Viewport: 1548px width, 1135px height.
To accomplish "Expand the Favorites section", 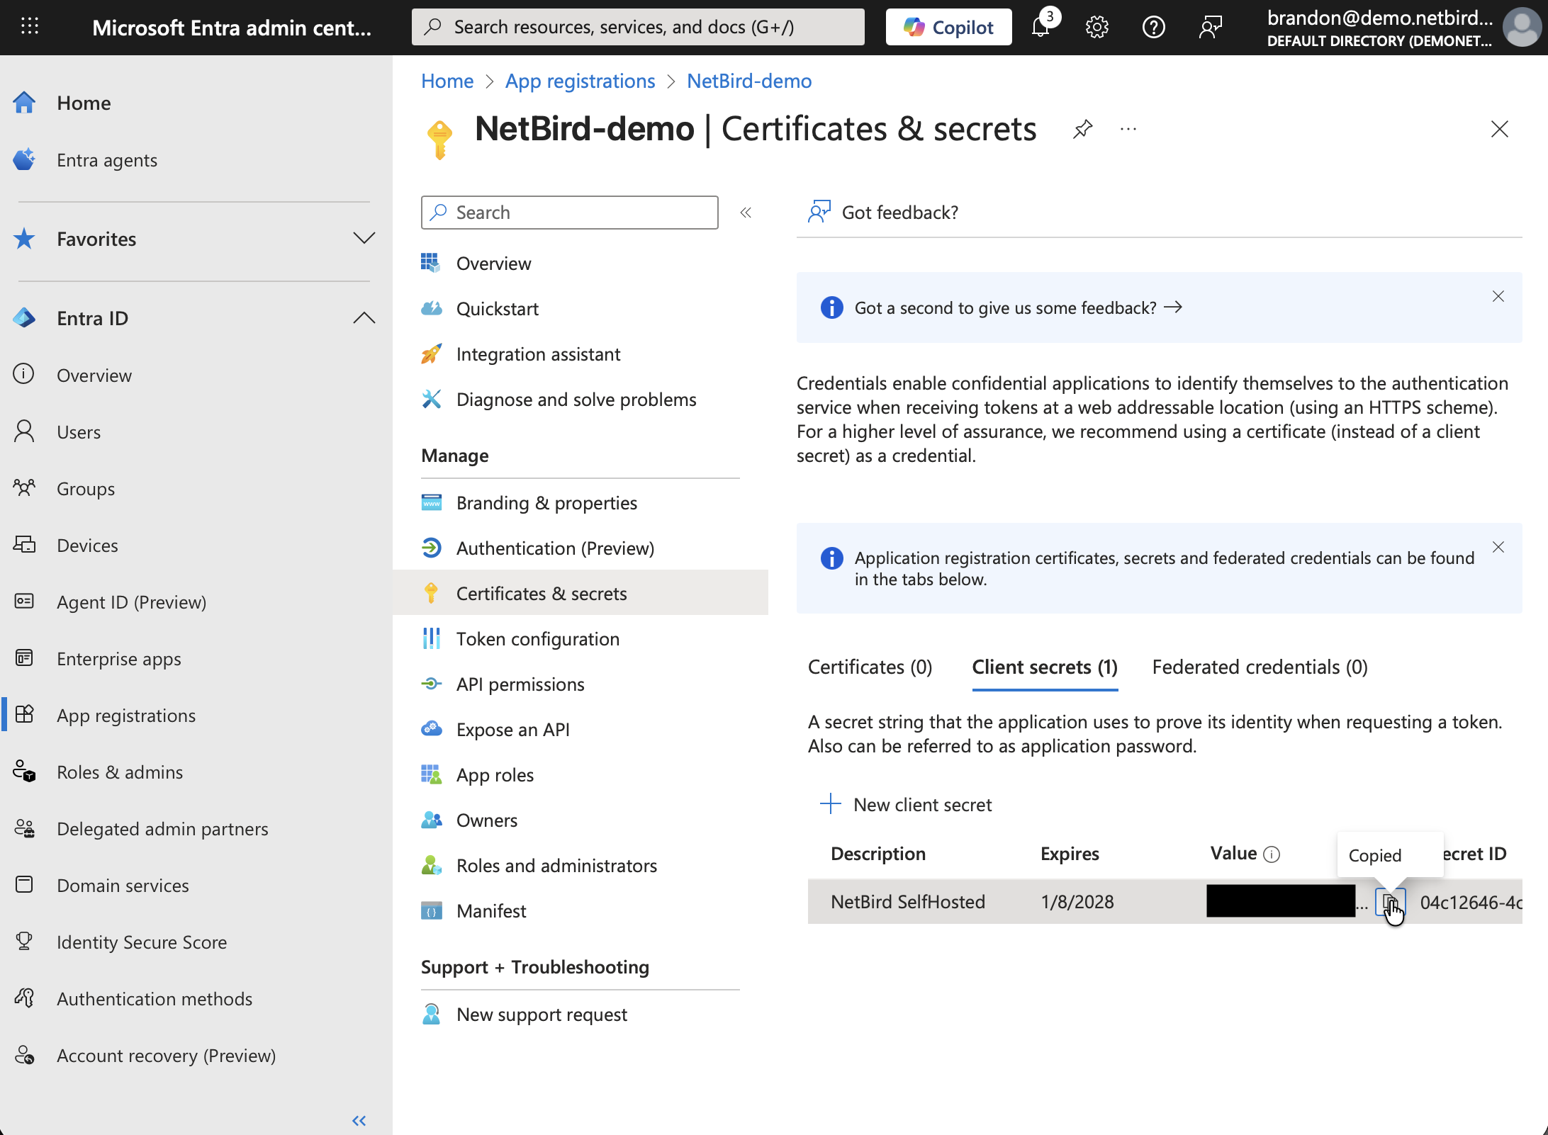I will (364, 239).
